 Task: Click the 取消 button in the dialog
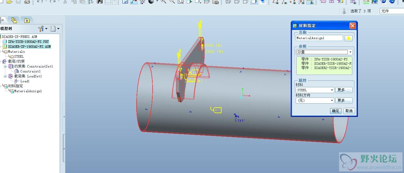click(349, 111)
